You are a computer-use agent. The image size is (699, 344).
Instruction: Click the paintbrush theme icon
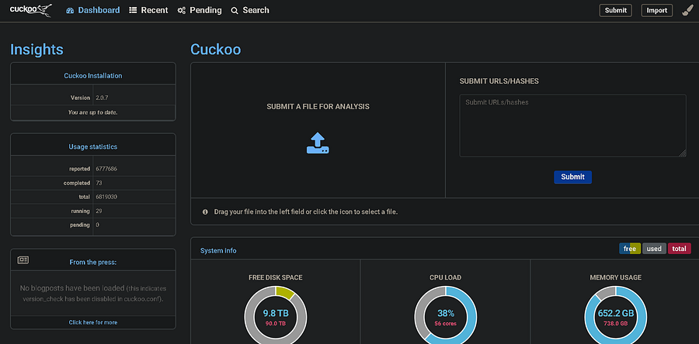(687, 10)
